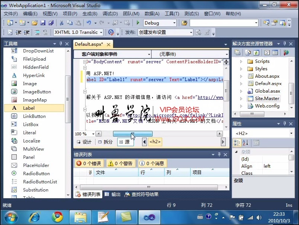Refresh the Solution Explorer file list
299x225 pixels.
pyautogui.click(x=256, y=52)
